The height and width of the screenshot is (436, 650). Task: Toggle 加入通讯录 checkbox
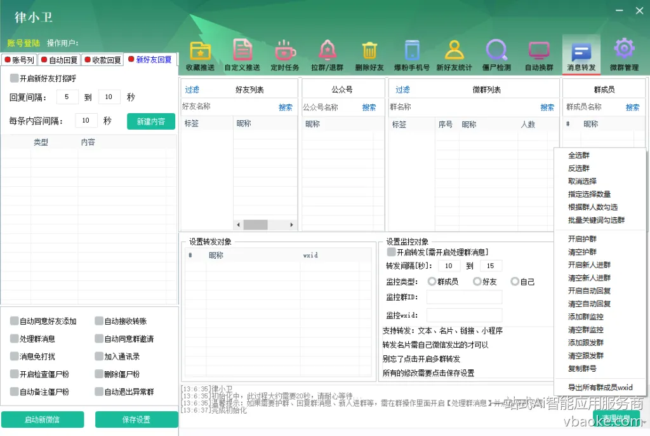pos(99,357)
